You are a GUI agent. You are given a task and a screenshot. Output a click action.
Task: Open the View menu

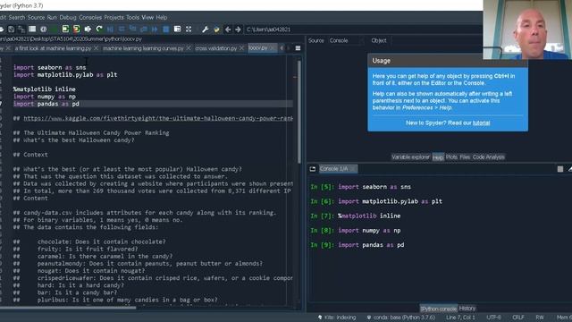pyautogui.click(x=147, y=17)
